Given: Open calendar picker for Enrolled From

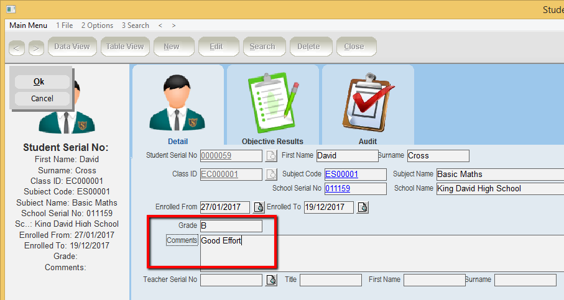Looking at the screenshot, I should (258, 207).
